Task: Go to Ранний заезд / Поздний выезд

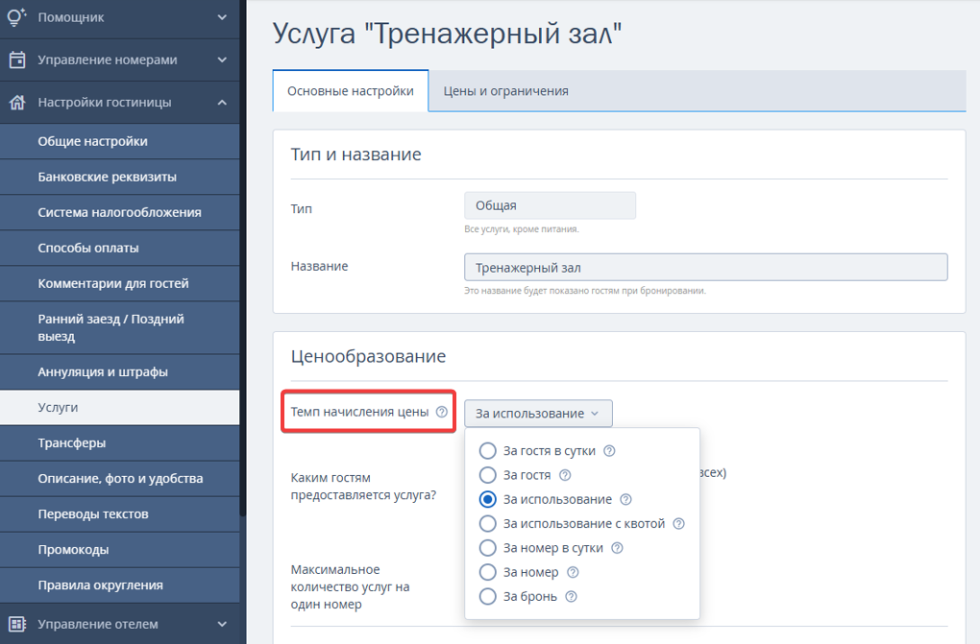Action: (119, 328)
